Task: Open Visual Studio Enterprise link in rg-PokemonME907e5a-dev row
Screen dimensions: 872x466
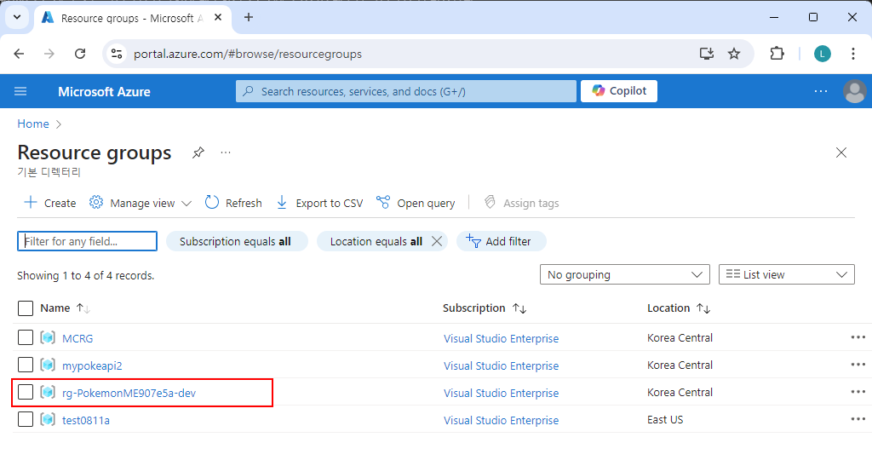Action: pos(501,393)
